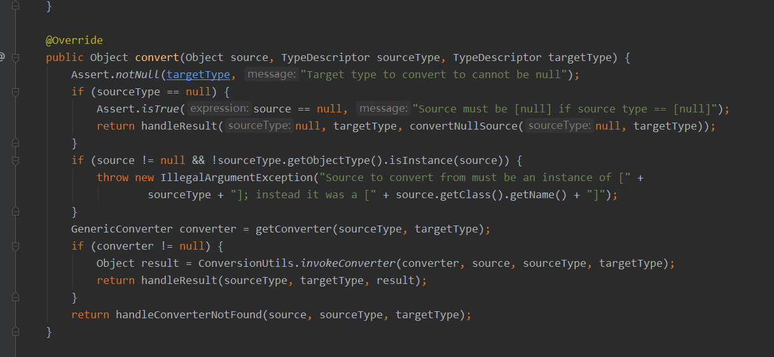
Task: Click the 'sourceType:' hint after convertNullSource(
Action: pyautogui.click(x=560, y=126)
